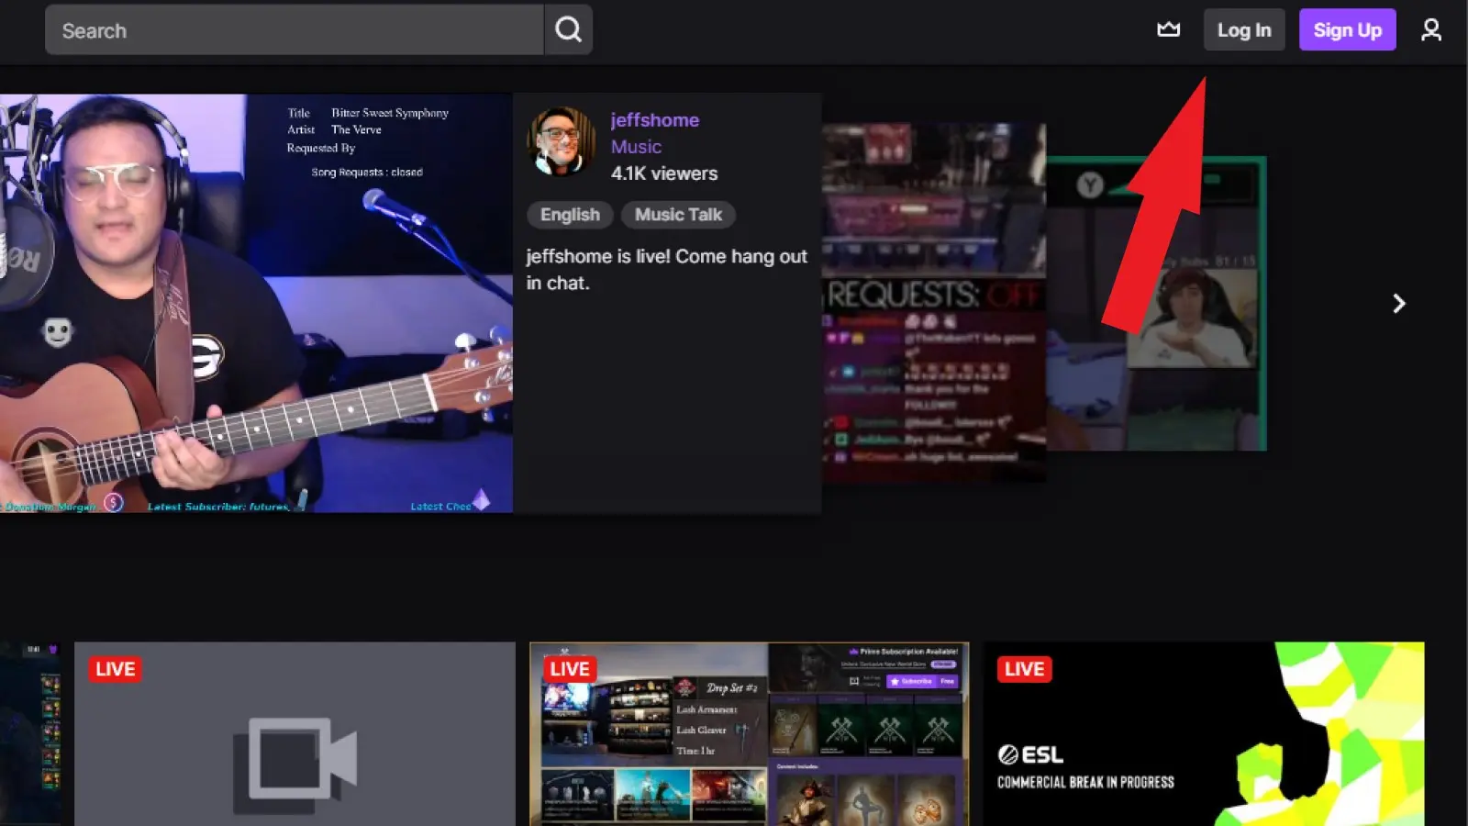Advance carousel with right chevron arrow
Viewport: 1468px width, 826px height.
pyautogui.click(x=1398, y=304)
